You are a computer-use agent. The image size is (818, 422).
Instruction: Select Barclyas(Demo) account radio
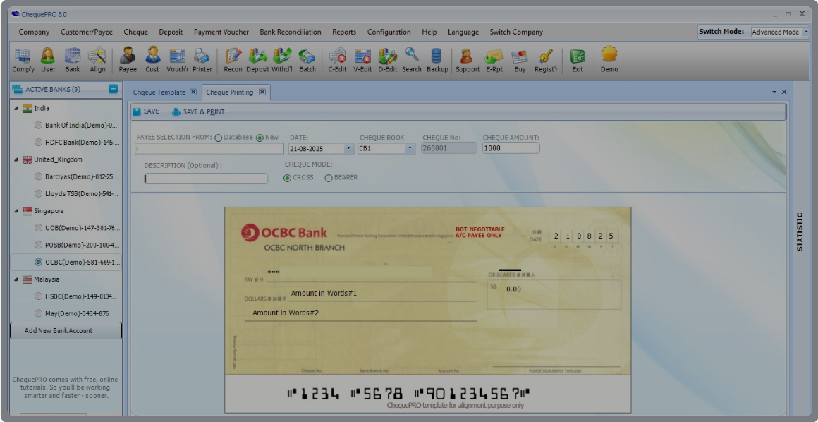(39, 176)
